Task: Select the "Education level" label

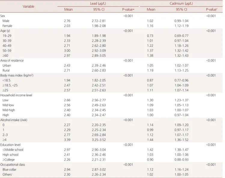Action: coord(10,145)
